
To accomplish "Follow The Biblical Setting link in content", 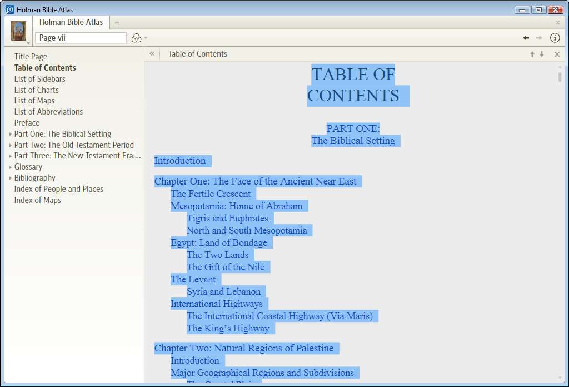I will click(x=353, y=141).
